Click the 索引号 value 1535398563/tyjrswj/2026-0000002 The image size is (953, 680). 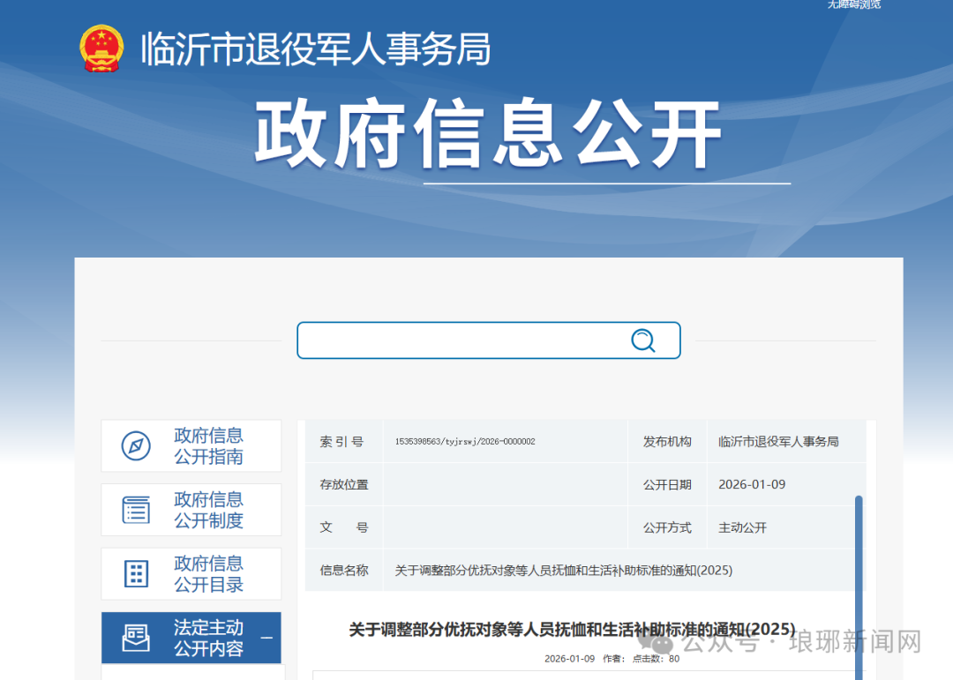click(x=464, y=442)
